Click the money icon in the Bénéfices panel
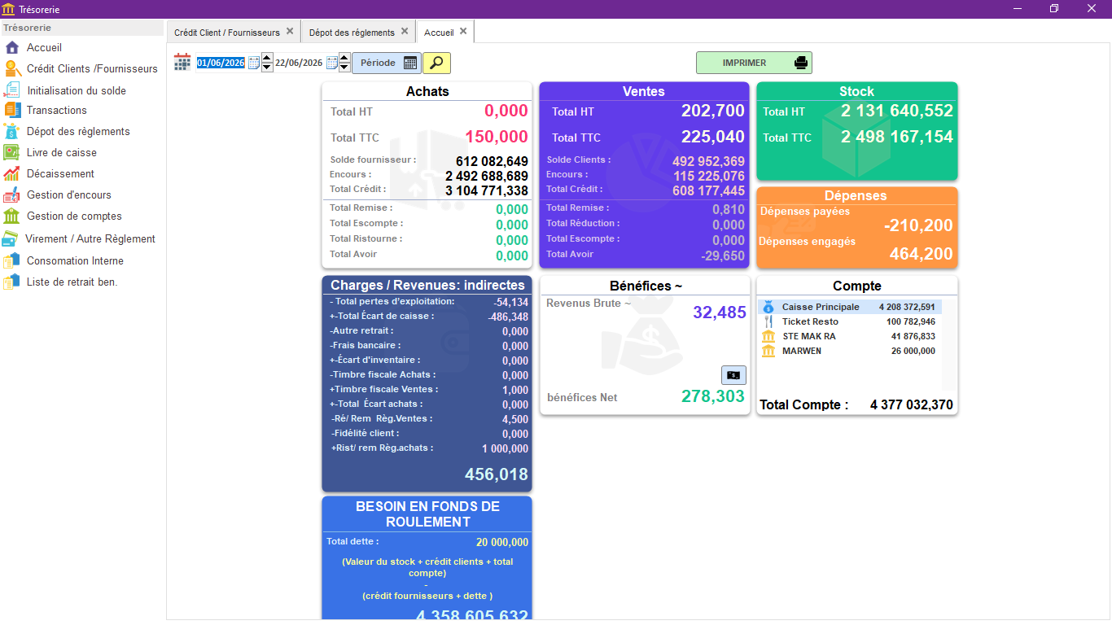Viewport: 1112px width, 625px height. 733,374
